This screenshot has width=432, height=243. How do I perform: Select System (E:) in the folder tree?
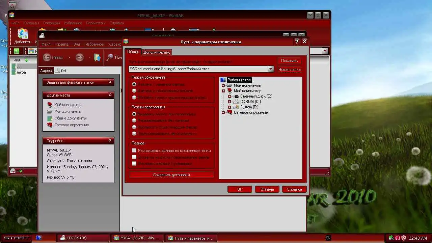click(x=249, y=107)
